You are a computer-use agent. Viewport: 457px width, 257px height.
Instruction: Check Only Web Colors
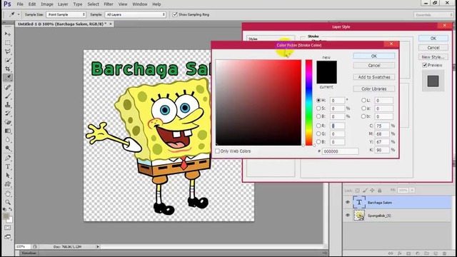click(x=217, y=151)
